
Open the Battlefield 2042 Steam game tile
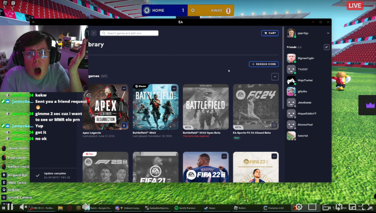[155, 107]
